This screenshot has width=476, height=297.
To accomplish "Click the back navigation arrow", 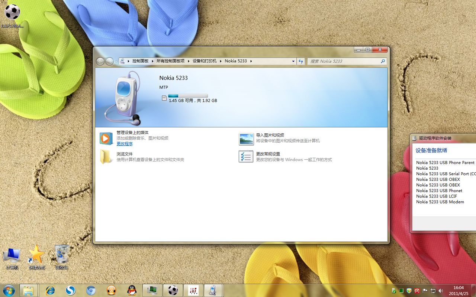I will coord(100,61).
